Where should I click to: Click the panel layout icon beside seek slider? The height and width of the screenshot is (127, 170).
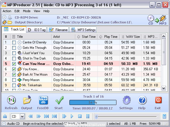(x=164, y=116)
